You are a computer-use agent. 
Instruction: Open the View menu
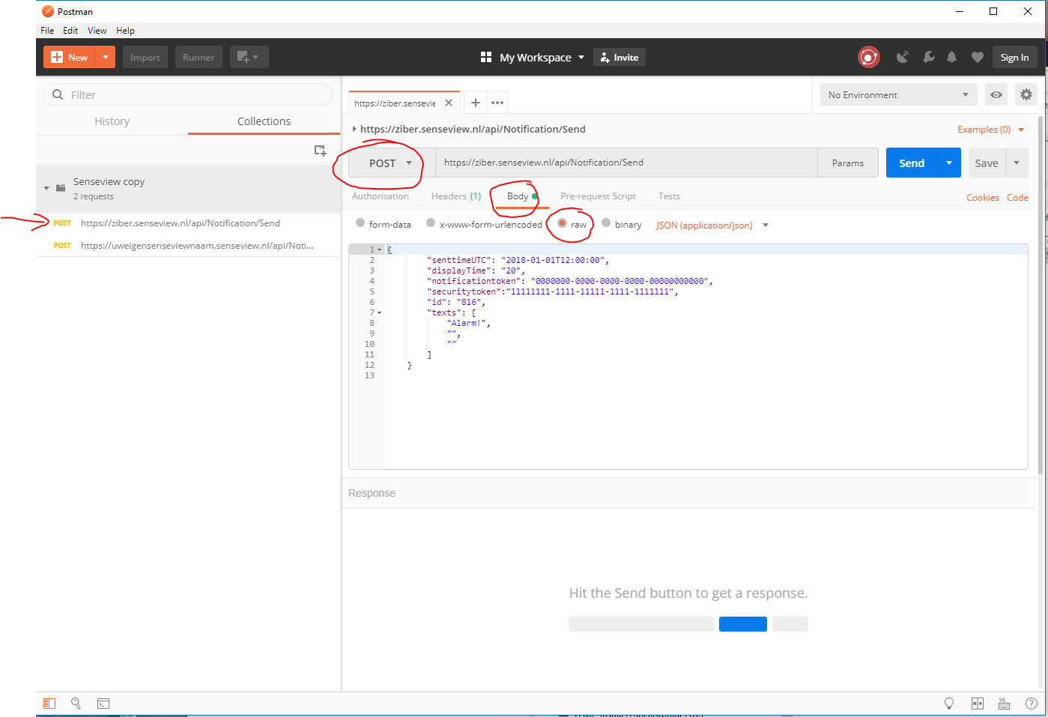97,31
